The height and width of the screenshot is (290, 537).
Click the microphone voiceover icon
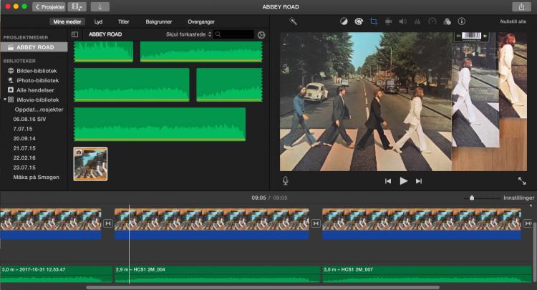coord(285,181)
